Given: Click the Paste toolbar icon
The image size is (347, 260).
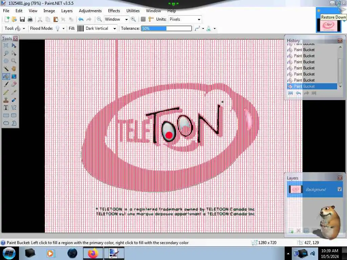Looking at the screenshot, I should [56, 19].
